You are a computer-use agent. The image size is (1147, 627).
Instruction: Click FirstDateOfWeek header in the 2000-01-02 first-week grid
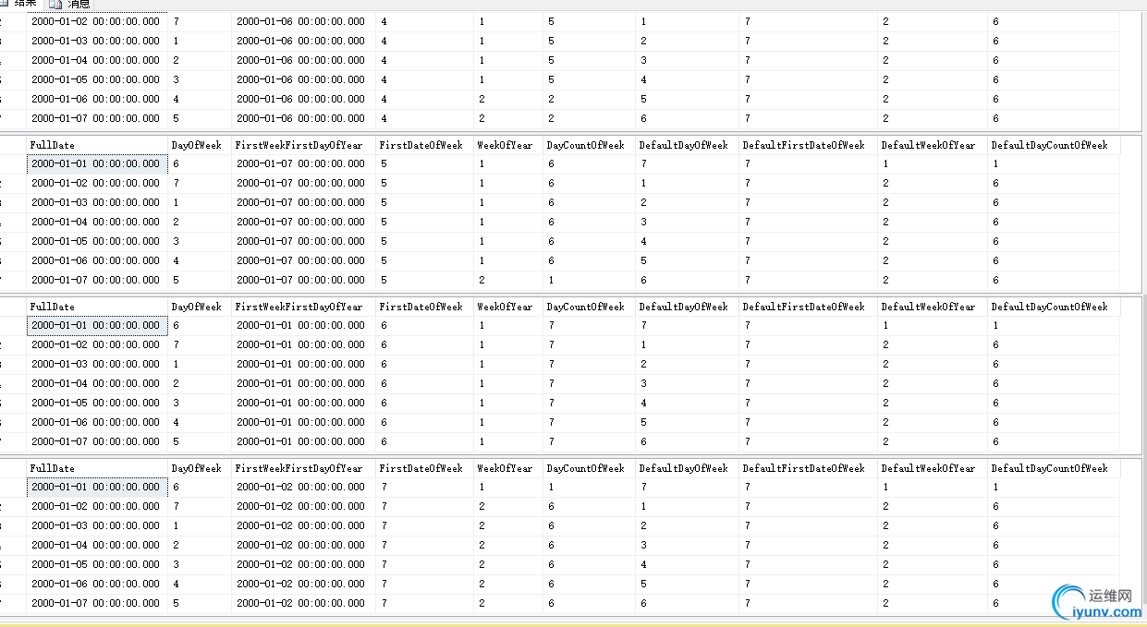point(425,468)
